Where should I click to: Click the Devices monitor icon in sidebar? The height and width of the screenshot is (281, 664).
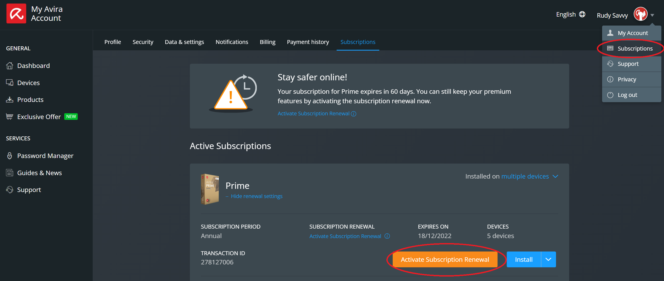pyautogui.click(x=9, y=83)
